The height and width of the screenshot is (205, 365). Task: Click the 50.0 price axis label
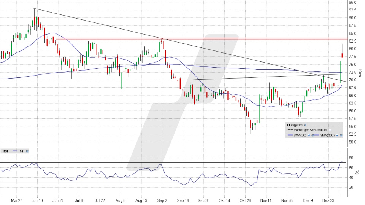point(352,142)
